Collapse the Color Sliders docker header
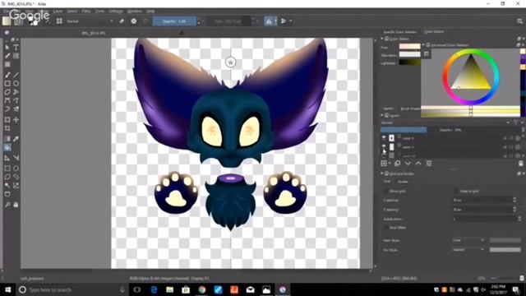Screen dimensions: 526x296 click(381, 39)
